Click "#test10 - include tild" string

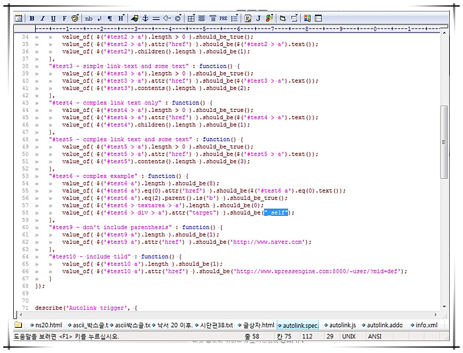point(90,256)
